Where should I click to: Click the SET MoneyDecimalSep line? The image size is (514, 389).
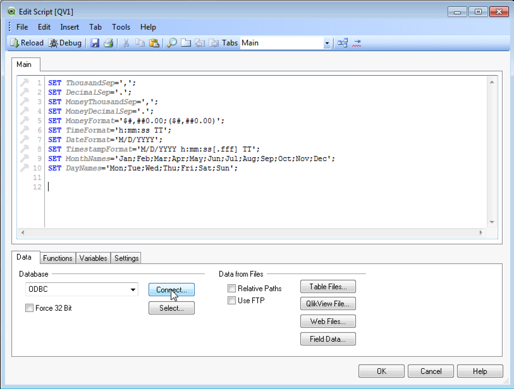(x=101, y=111)
